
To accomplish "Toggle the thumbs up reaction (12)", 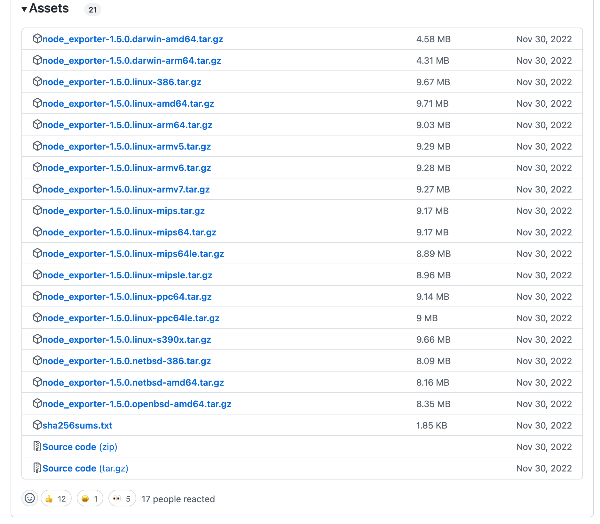I will (x=56, y=498).
